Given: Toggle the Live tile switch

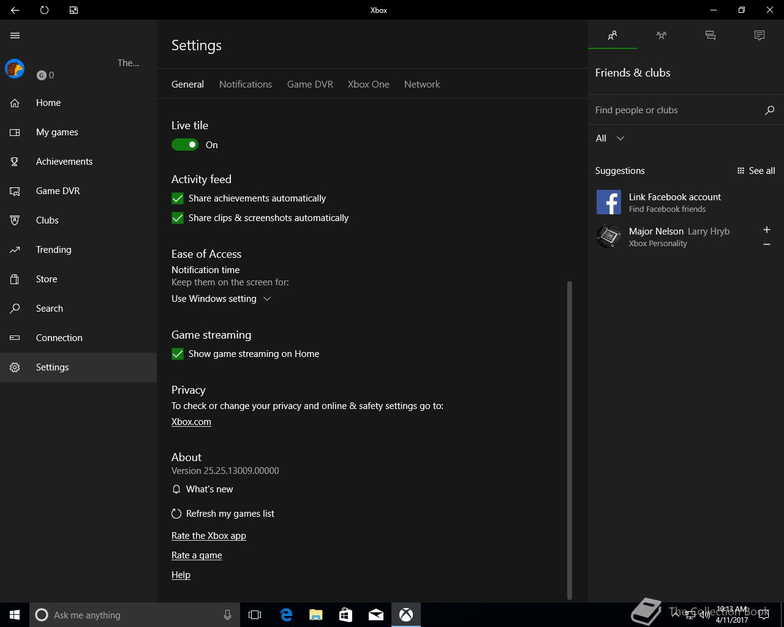Looking at the screenshot, I should tap(185, 145).
